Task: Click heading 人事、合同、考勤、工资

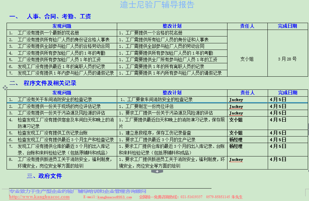Action: 59,16
